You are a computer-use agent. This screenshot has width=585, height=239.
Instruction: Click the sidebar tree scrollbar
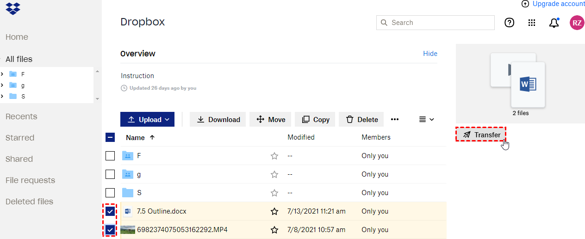pyautogui.click(x=97, y=85)
